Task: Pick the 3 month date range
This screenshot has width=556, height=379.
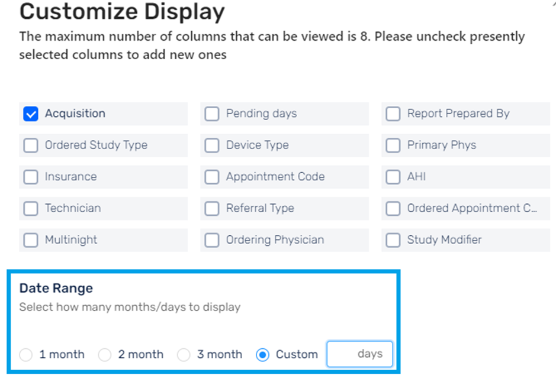Action: coord(184,355)
